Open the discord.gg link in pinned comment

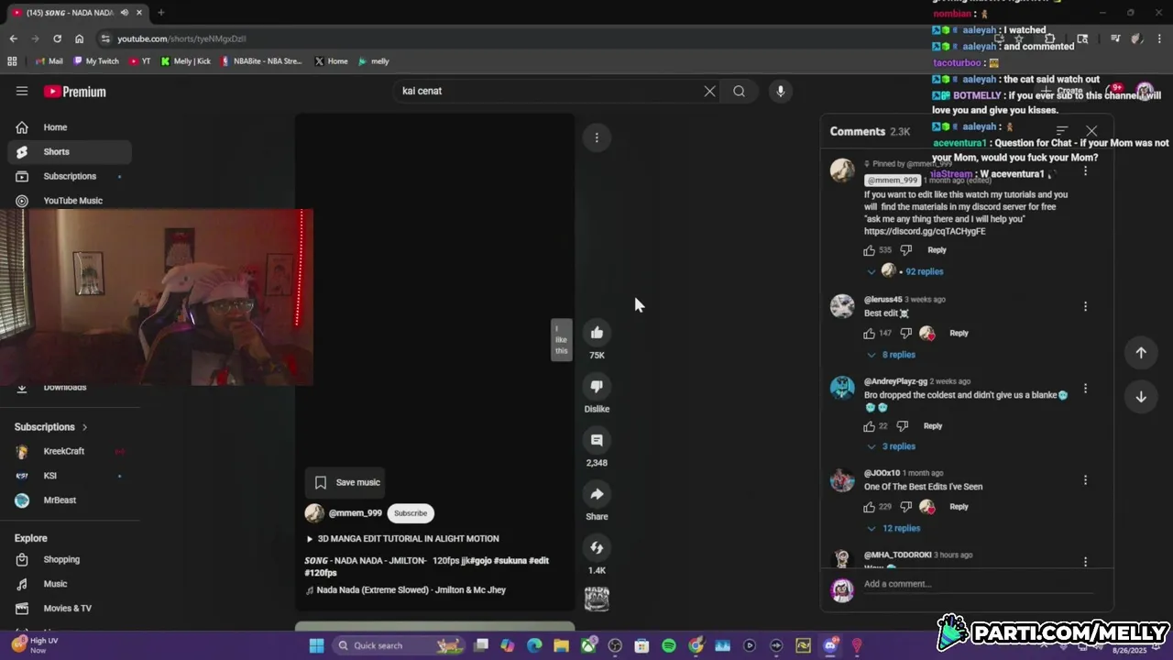pyautogui.click(x=925, y=232)
